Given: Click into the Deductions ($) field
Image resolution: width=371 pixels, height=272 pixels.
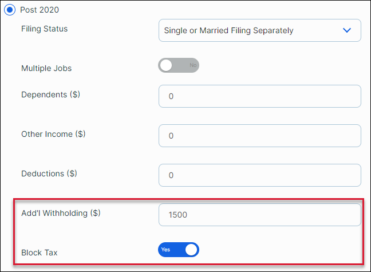Looking at the screenshot, I should point(259,175).
